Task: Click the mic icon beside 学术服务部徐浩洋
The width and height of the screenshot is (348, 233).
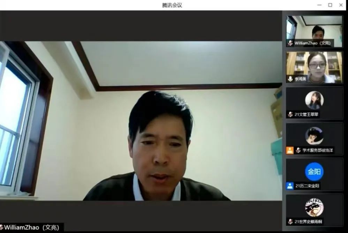Action: [298, 150]
